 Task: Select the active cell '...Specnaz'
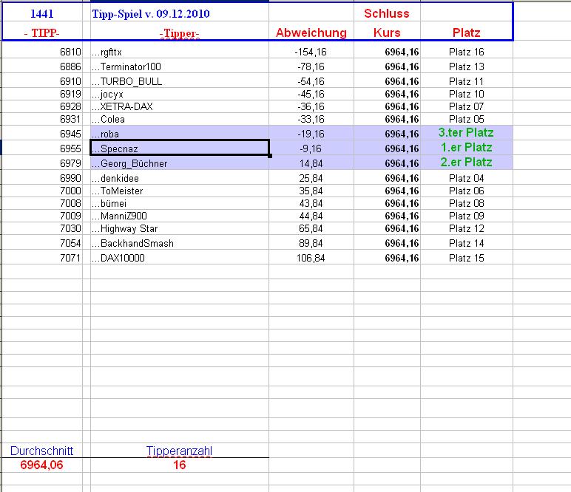coord(180,148)
